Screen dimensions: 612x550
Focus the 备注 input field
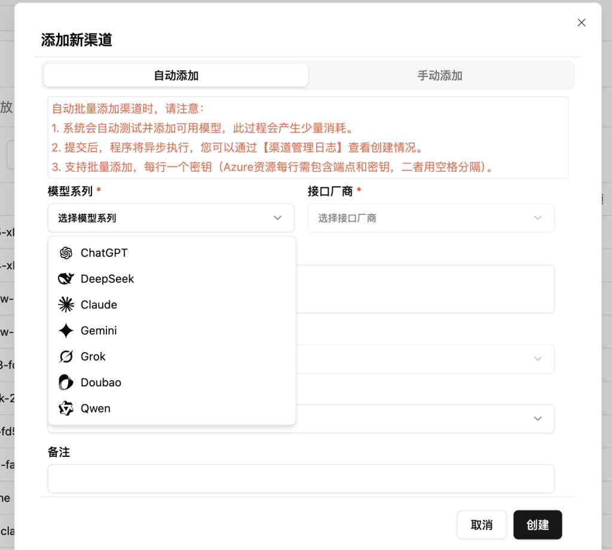coord(301,478)
